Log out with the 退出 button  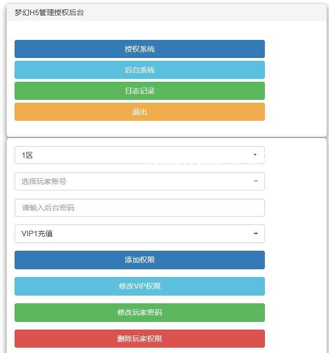[139, 112]
